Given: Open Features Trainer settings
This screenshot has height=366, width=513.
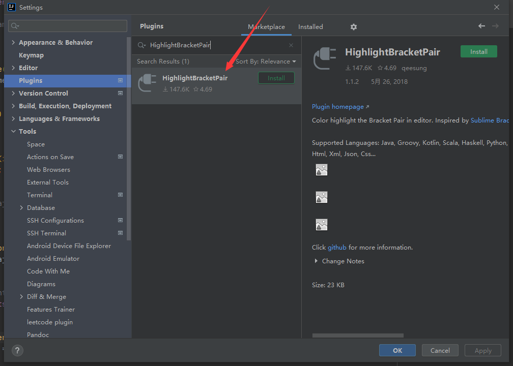Looking at the screenshot, I should click(51, 310).
